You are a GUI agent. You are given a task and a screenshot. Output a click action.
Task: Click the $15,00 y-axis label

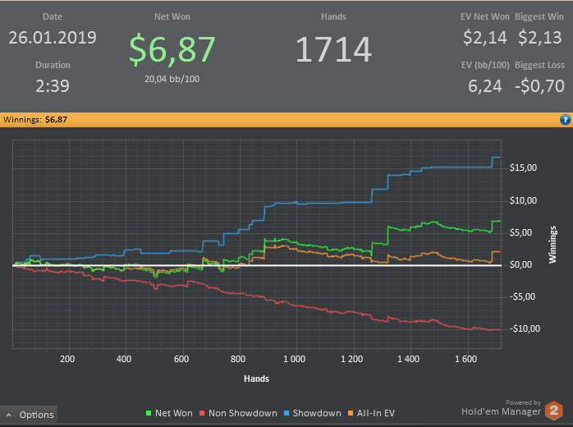pos(523,168)
